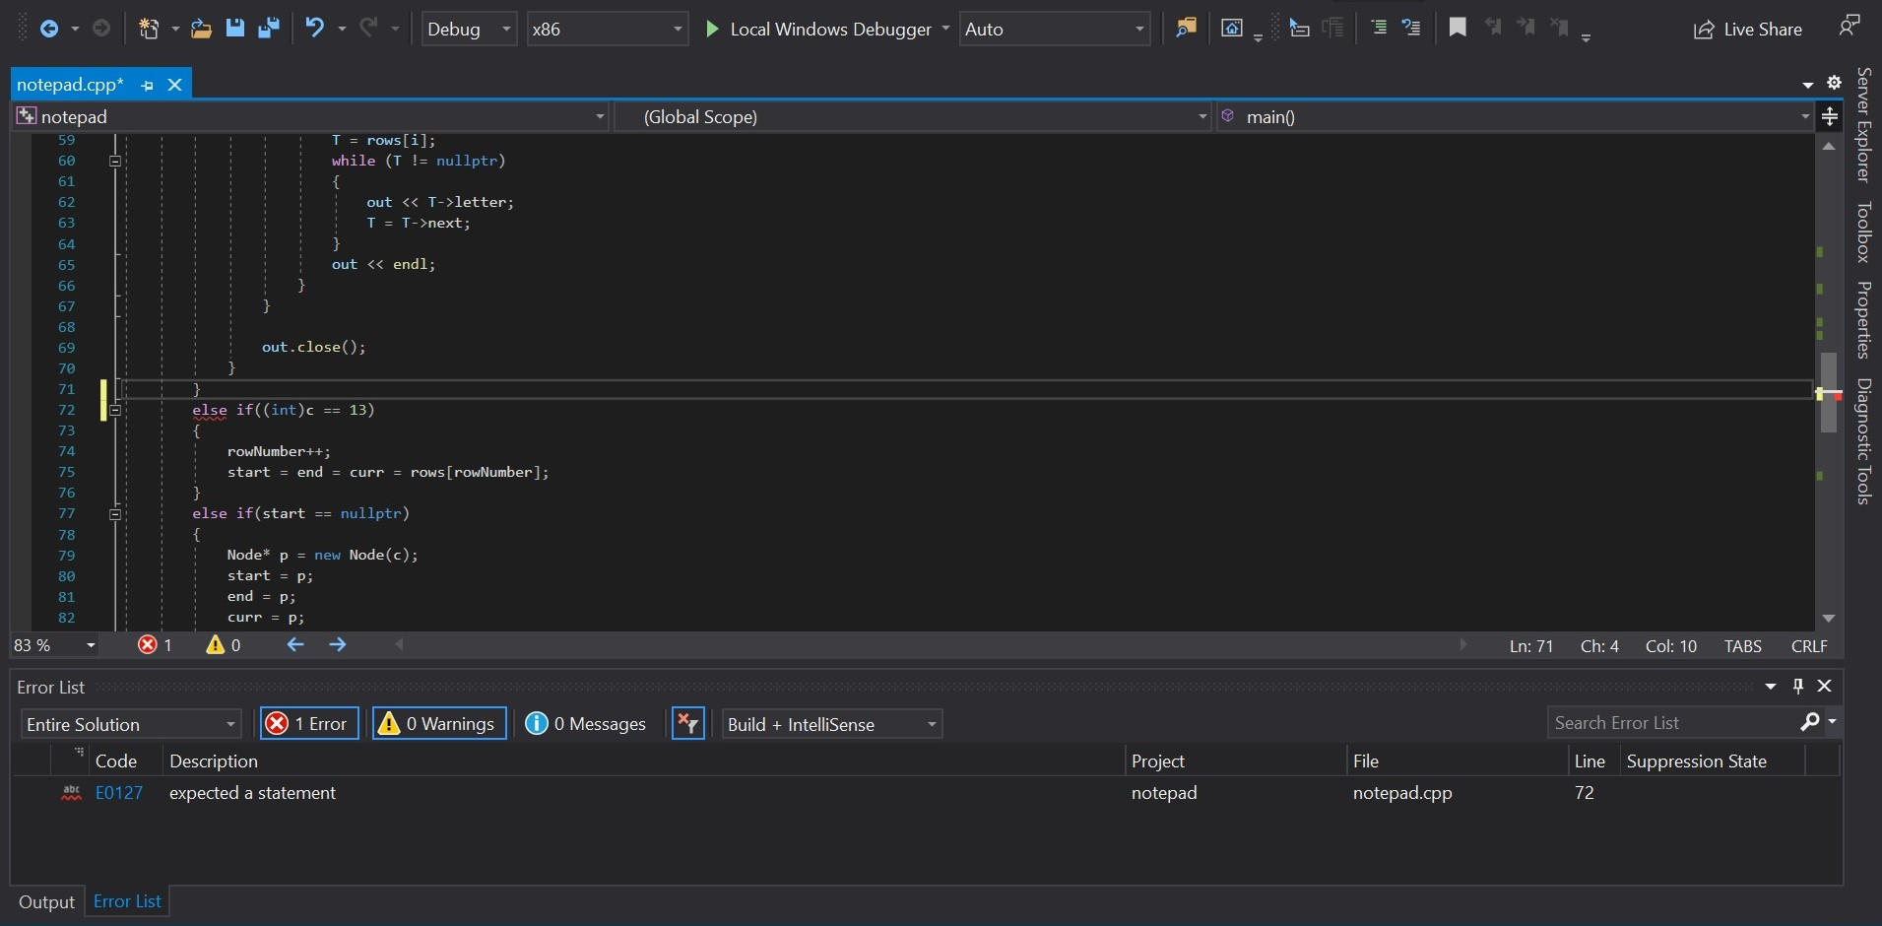Close the notepad.cpp tab
This screenshot has height=926, width=1882.
point(174,85)
